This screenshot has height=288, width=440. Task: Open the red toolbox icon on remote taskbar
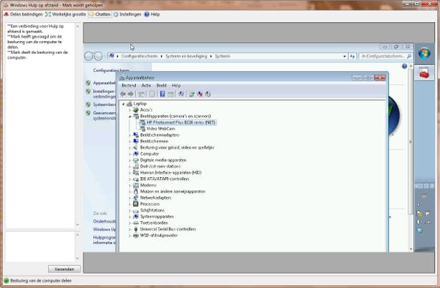tap(424, 73)
